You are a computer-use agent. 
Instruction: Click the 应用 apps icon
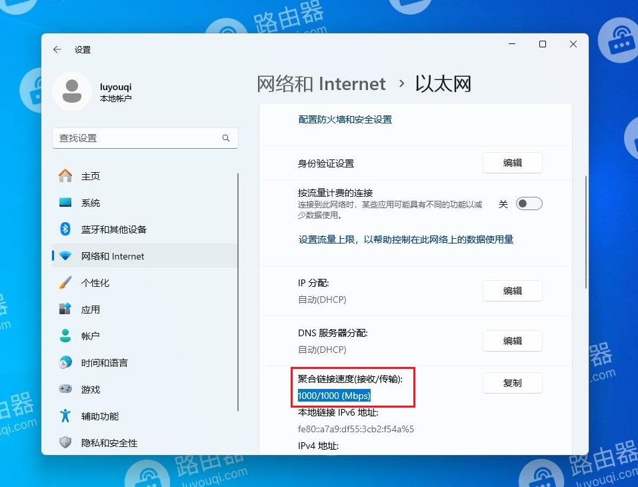[65, 309]
